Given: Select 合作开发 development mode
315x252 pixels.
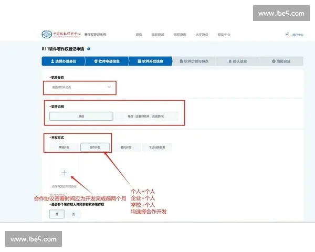Looking at the screenshot, I should pos(95,148).
